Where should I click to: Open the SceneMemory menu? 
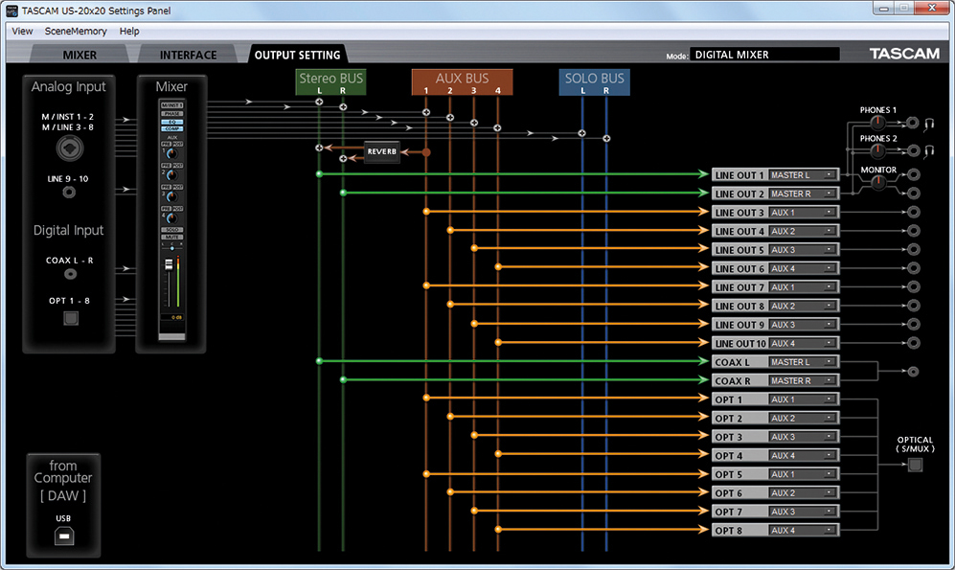[x=76, y=32]
